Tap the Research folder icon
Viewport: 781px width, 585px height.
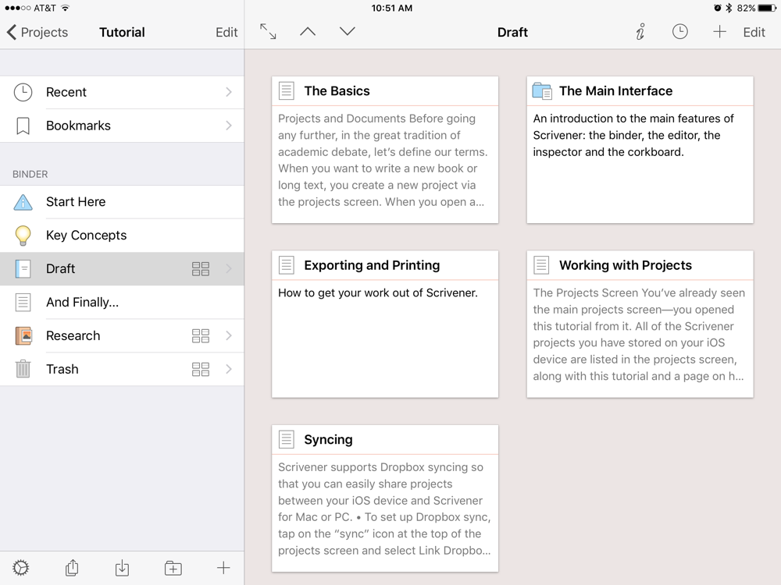point(23,335)
